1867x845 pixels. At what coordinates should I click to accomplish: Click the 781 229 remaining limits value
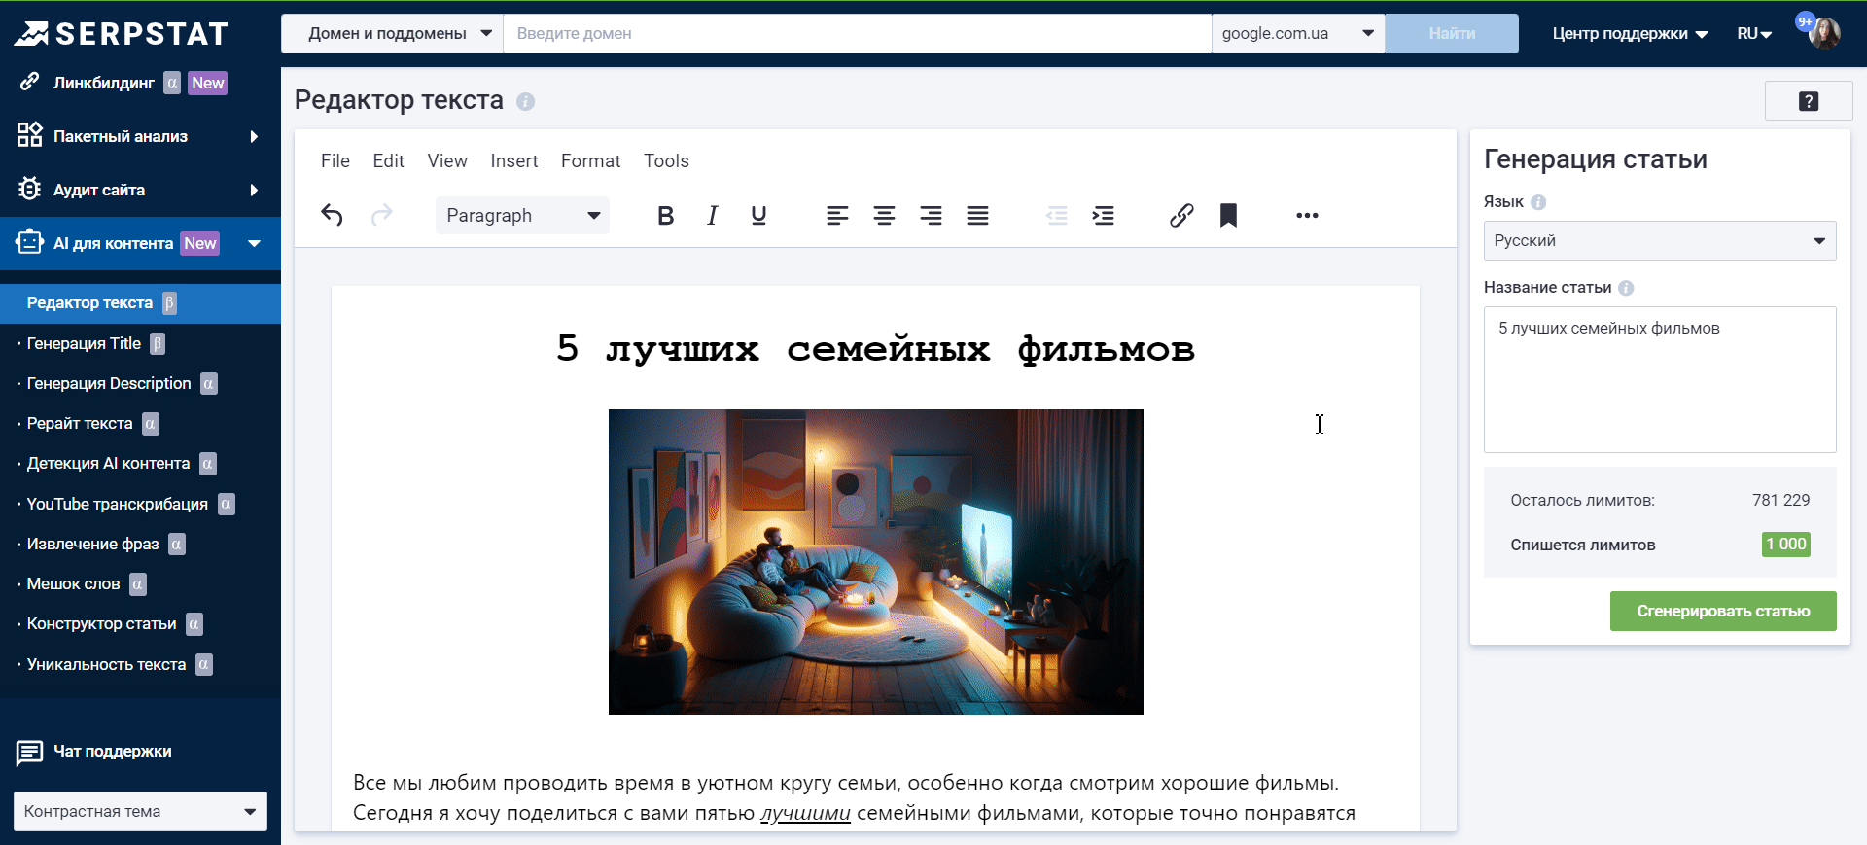tap(1781, 500)
